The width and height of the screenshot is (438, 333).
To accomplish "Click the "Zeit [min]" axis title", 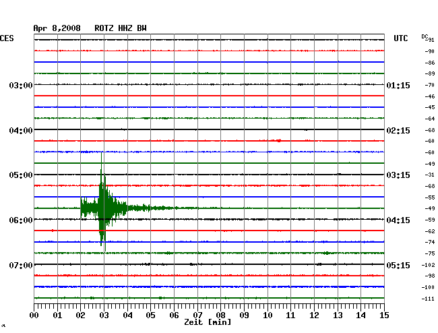I will [x=208, y=322].
